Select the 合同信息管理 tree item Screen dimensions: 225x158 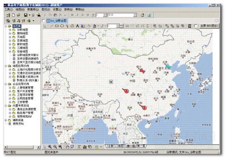[25, 98]
